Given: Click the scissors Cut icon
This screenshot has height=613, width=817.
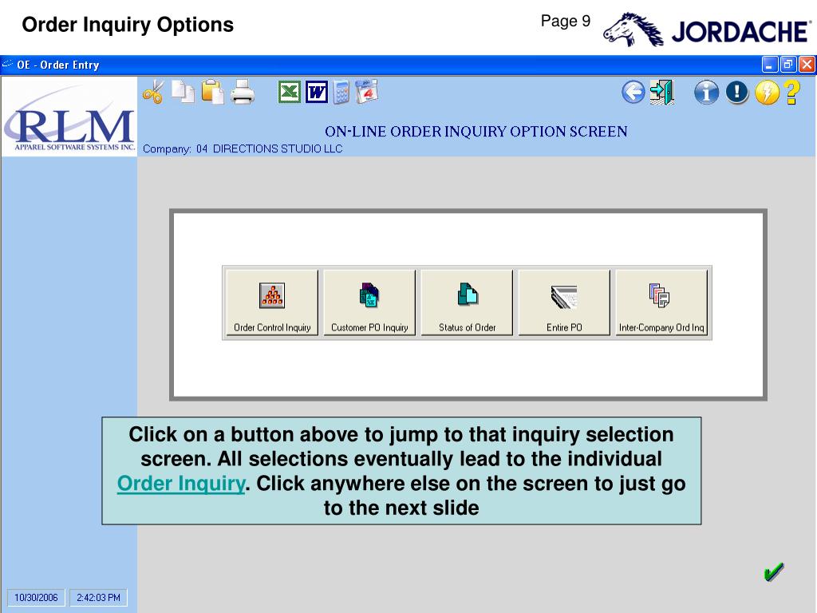Looking at the screenshot, I should click(153, 93).
